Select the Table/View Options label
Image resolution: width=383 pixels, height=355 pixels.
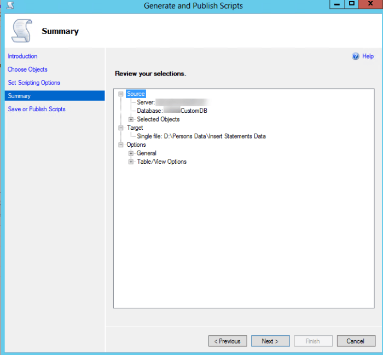pos(162,162)
